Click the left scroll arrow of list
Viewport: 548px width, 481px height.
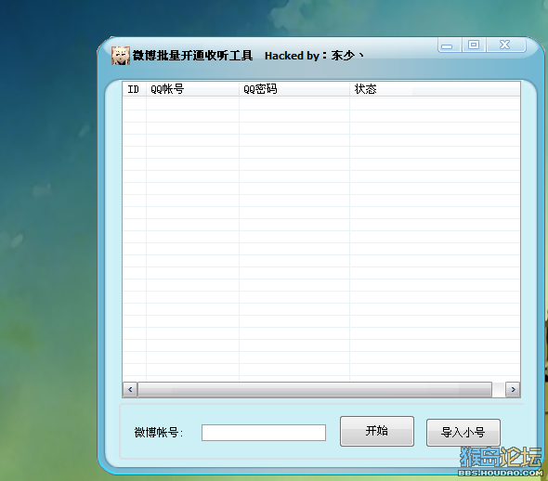(130, 389)
